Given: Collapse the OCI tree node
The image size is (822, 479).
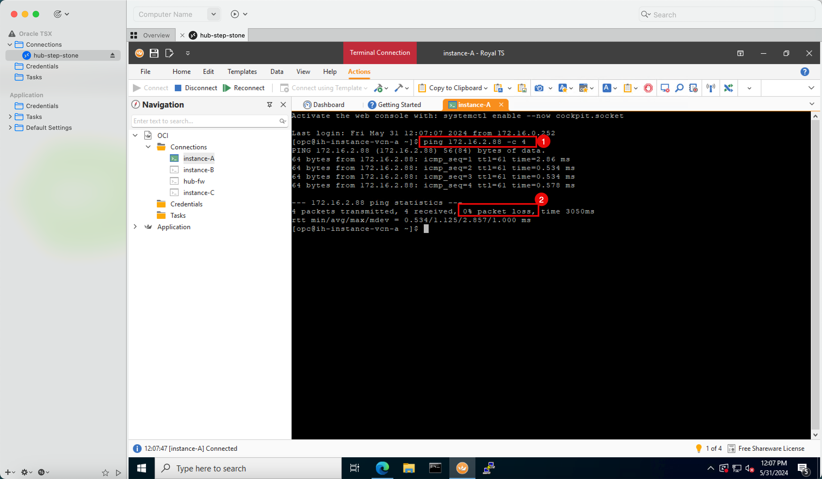Looking at the screenshot, I should coord(135,135).
